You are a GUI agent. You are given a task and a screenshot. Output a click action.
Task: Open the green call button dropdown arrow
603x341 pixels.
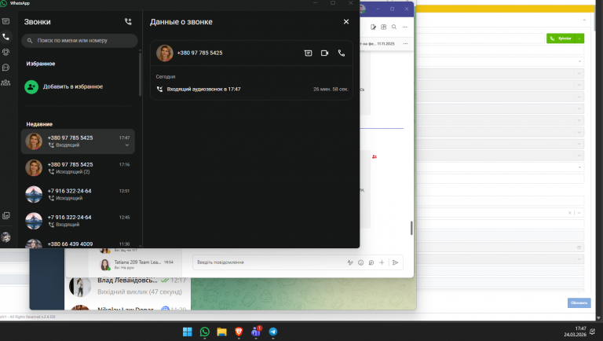tap(579, 38)
